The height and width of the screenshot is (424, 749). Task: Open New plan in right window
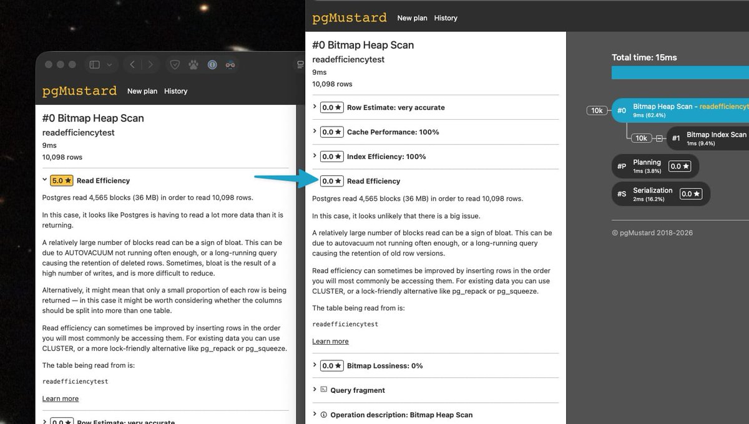coord(413,18)
